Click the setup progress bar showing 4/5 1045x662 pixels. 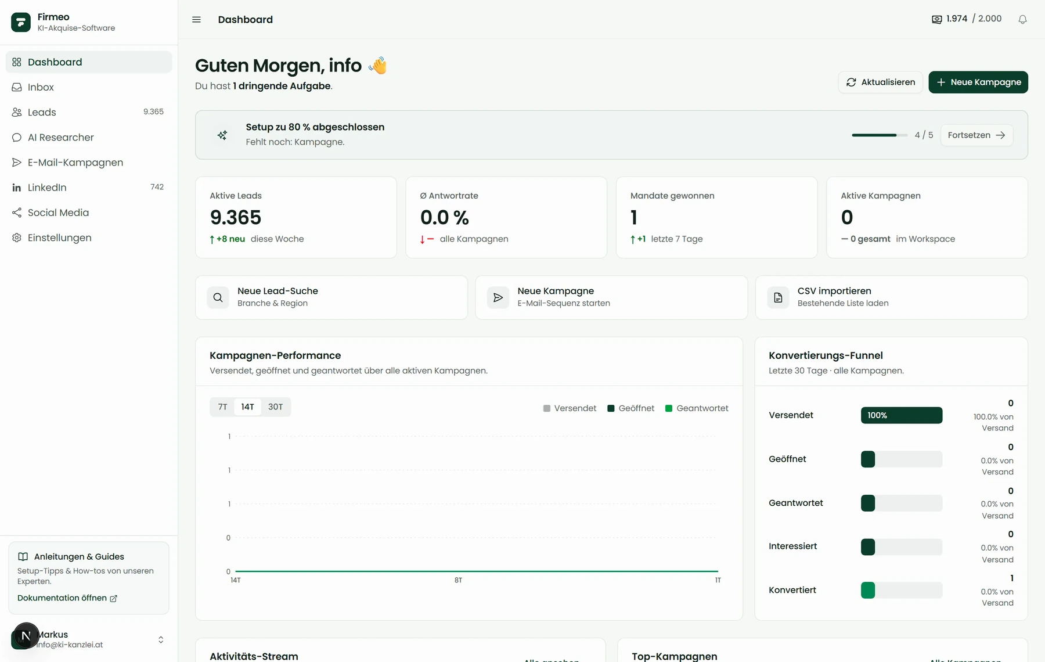click(880, 135)
